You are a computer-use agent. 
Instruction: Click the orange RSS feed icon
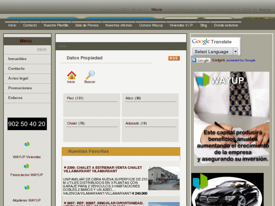point(174,58)
